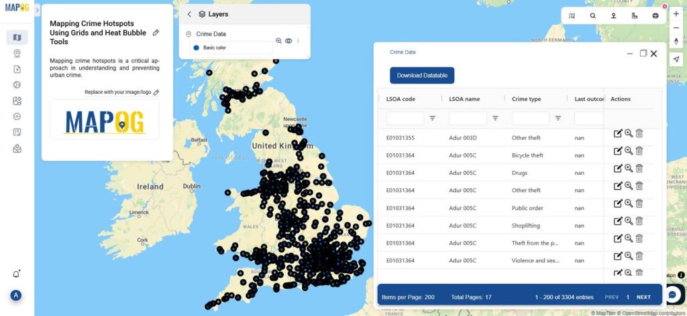The width and height of the screenshot is (687, 316).
Task: Delete the Other theft Adur 003D row
Action: (639, 133)
